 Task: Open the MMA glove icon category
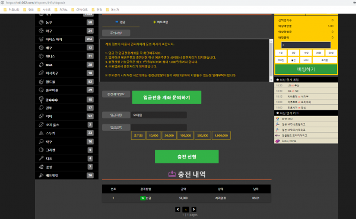click(41, 65)
